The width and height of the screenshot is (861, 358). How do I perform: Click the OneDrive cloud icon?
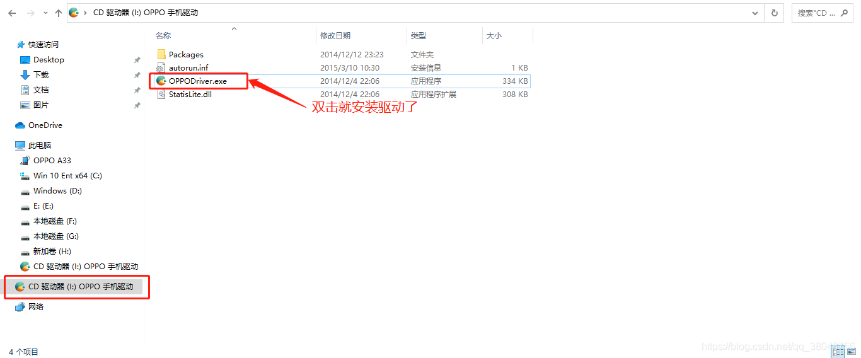coord(20,125)
